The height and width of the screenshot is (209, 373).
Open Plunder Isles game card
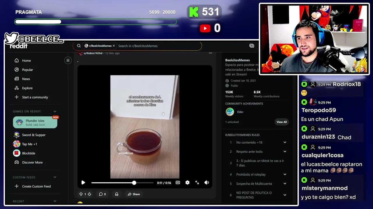coord(35,122)
